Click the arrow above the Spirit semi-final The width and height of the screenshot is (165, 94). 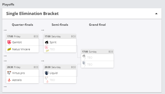pos(43,30)
